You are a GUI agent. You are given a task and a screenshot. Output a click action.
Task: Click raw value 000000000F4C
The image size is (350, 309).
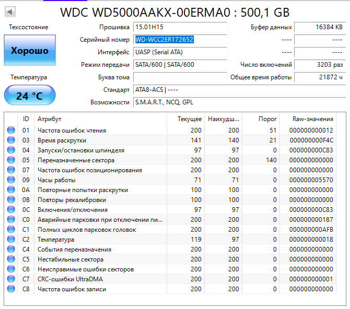(311, 140)
